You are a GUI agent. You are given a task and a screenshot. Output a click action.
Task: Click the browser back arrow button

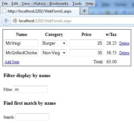pos(6,21)
